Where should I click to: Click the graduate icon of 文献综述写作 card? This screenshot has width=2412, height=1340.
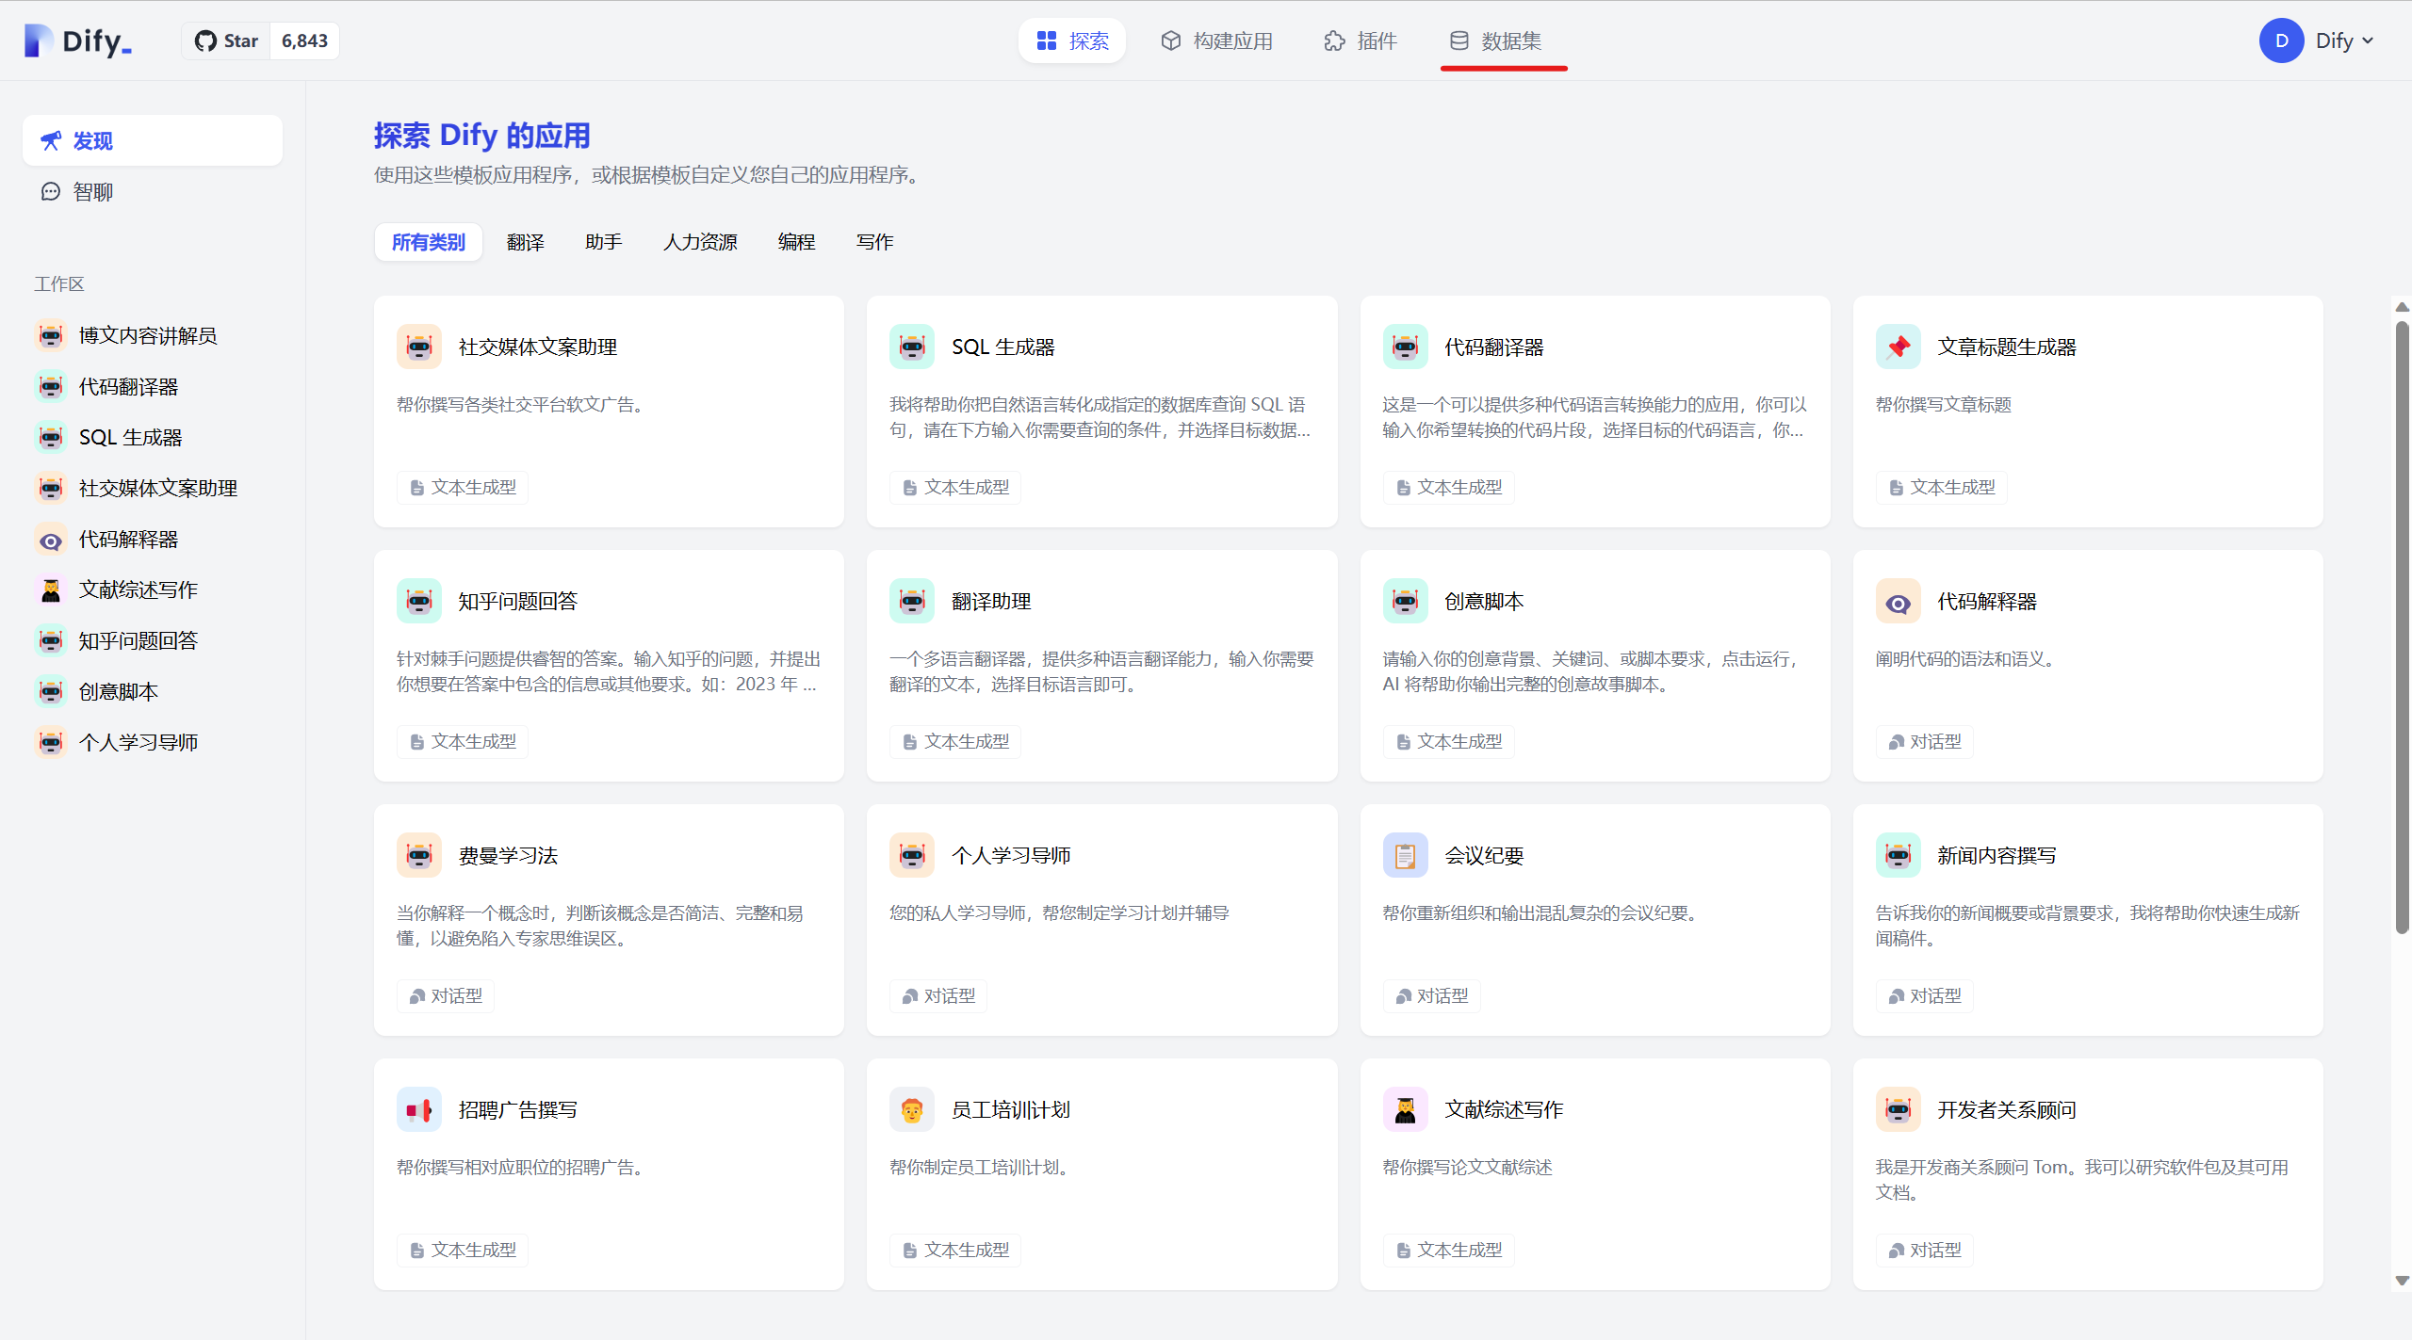click(1405, 1110)
